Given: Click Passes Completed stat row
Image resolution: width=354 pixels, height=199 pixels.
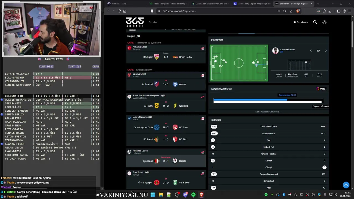Looking at the screenshot, I should (x=269, y=174).
